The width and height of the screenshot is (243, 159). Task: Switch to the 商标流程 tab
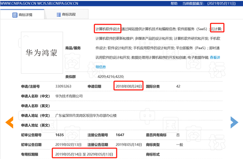pos(66,14)
